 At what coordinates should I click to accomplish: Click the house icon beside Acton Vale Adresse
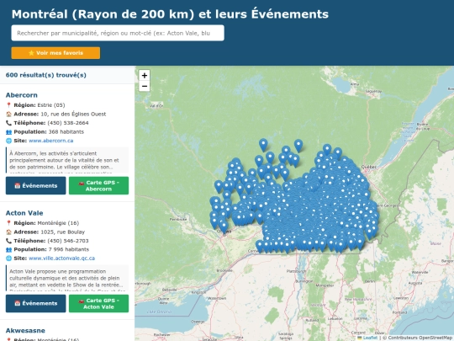[8, 232]
